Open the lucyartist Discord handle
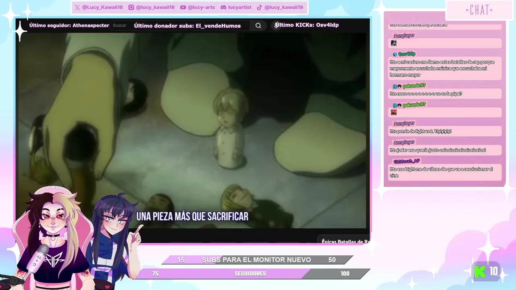516x290 pixels. point(239,7)
